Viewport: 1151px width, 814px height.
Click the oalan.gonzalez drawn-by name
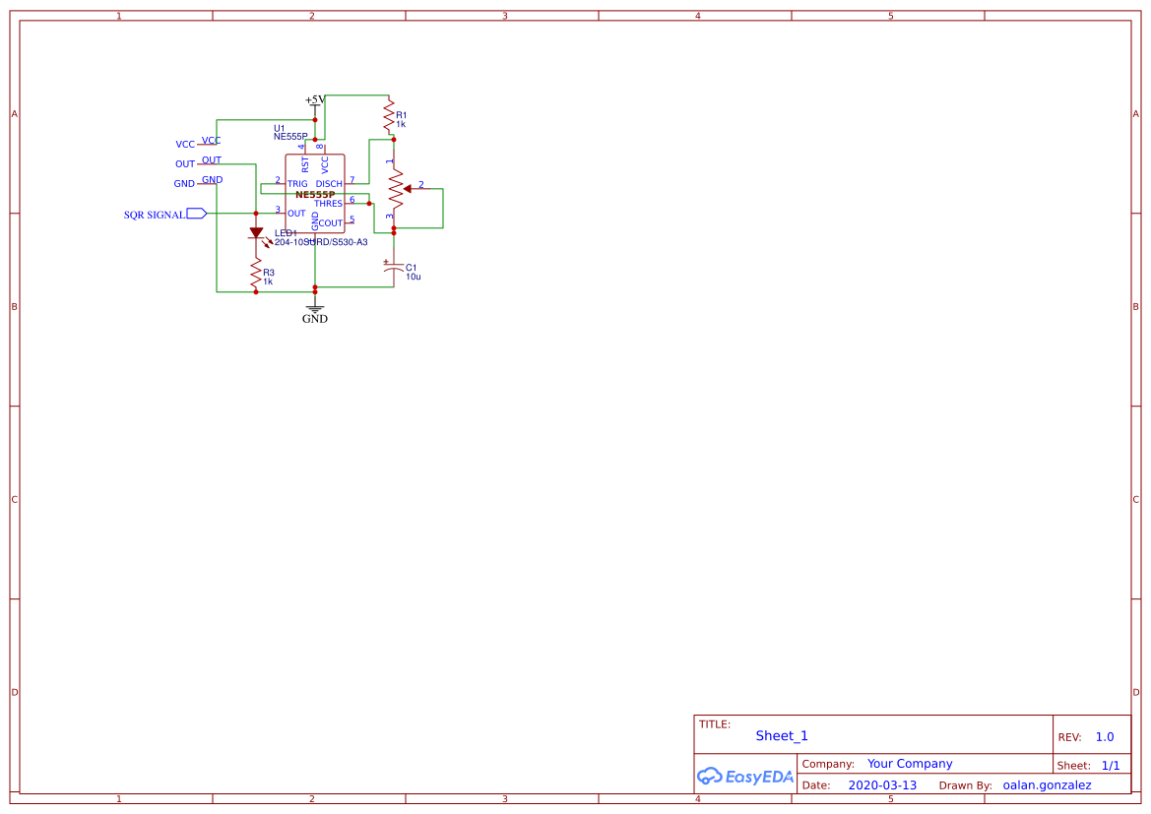point(1047,784)
